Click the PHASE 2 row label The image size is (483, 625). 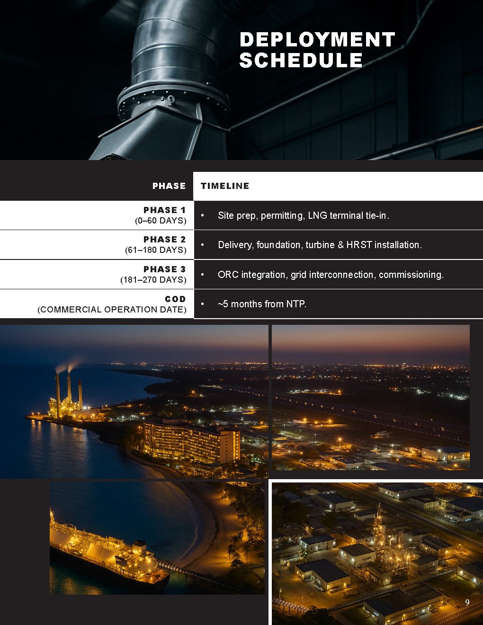click(x=165, y=239)
